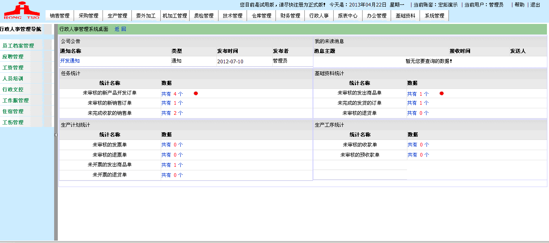Click count link for 未审核的退货单
This screenshot has width=549, height=243.
pyautogui.click(x=418, y=113)
